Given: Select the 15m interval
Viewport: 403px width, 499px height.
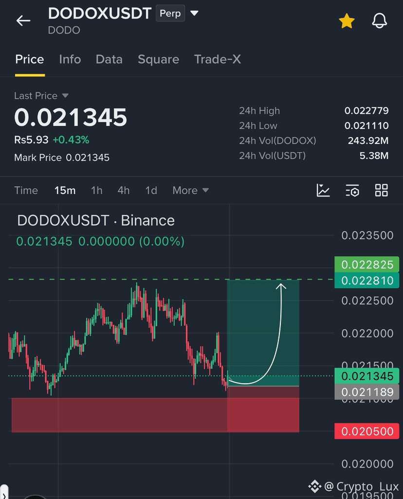Looking at the screenshot, I should click(x=65, y=190).
